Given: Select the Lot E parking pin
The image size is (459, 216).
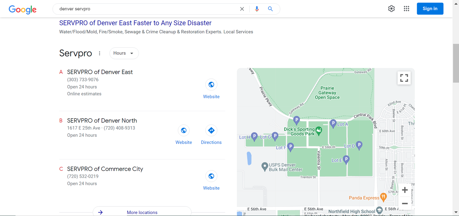Looking at the screenshot, I should tap(346, 159).
